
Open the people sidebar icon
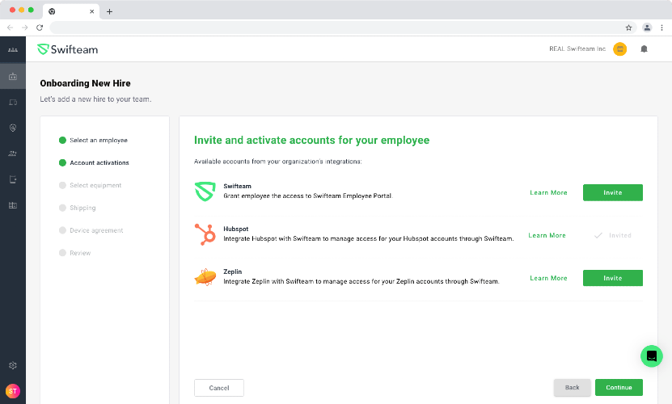[13, 154]
